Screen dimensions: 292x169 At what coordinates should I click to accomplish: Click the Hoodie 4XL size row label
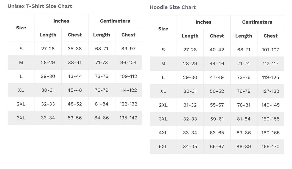pos(163,133)
